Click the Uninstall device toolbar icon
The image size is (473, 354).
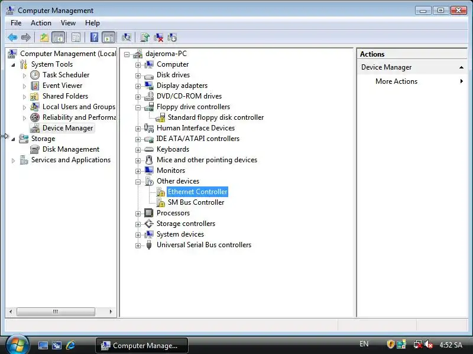[158, 38]
